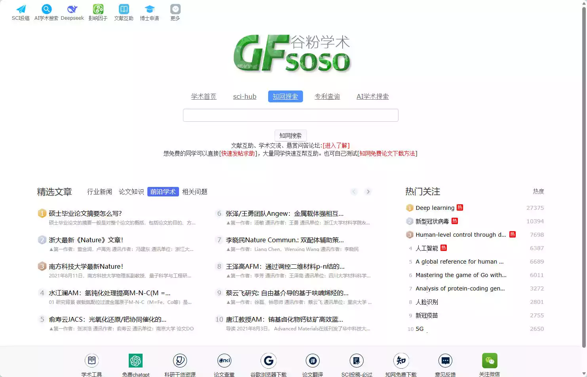Open the 李晓民Nature Commun. article

(x=285, y=240)
